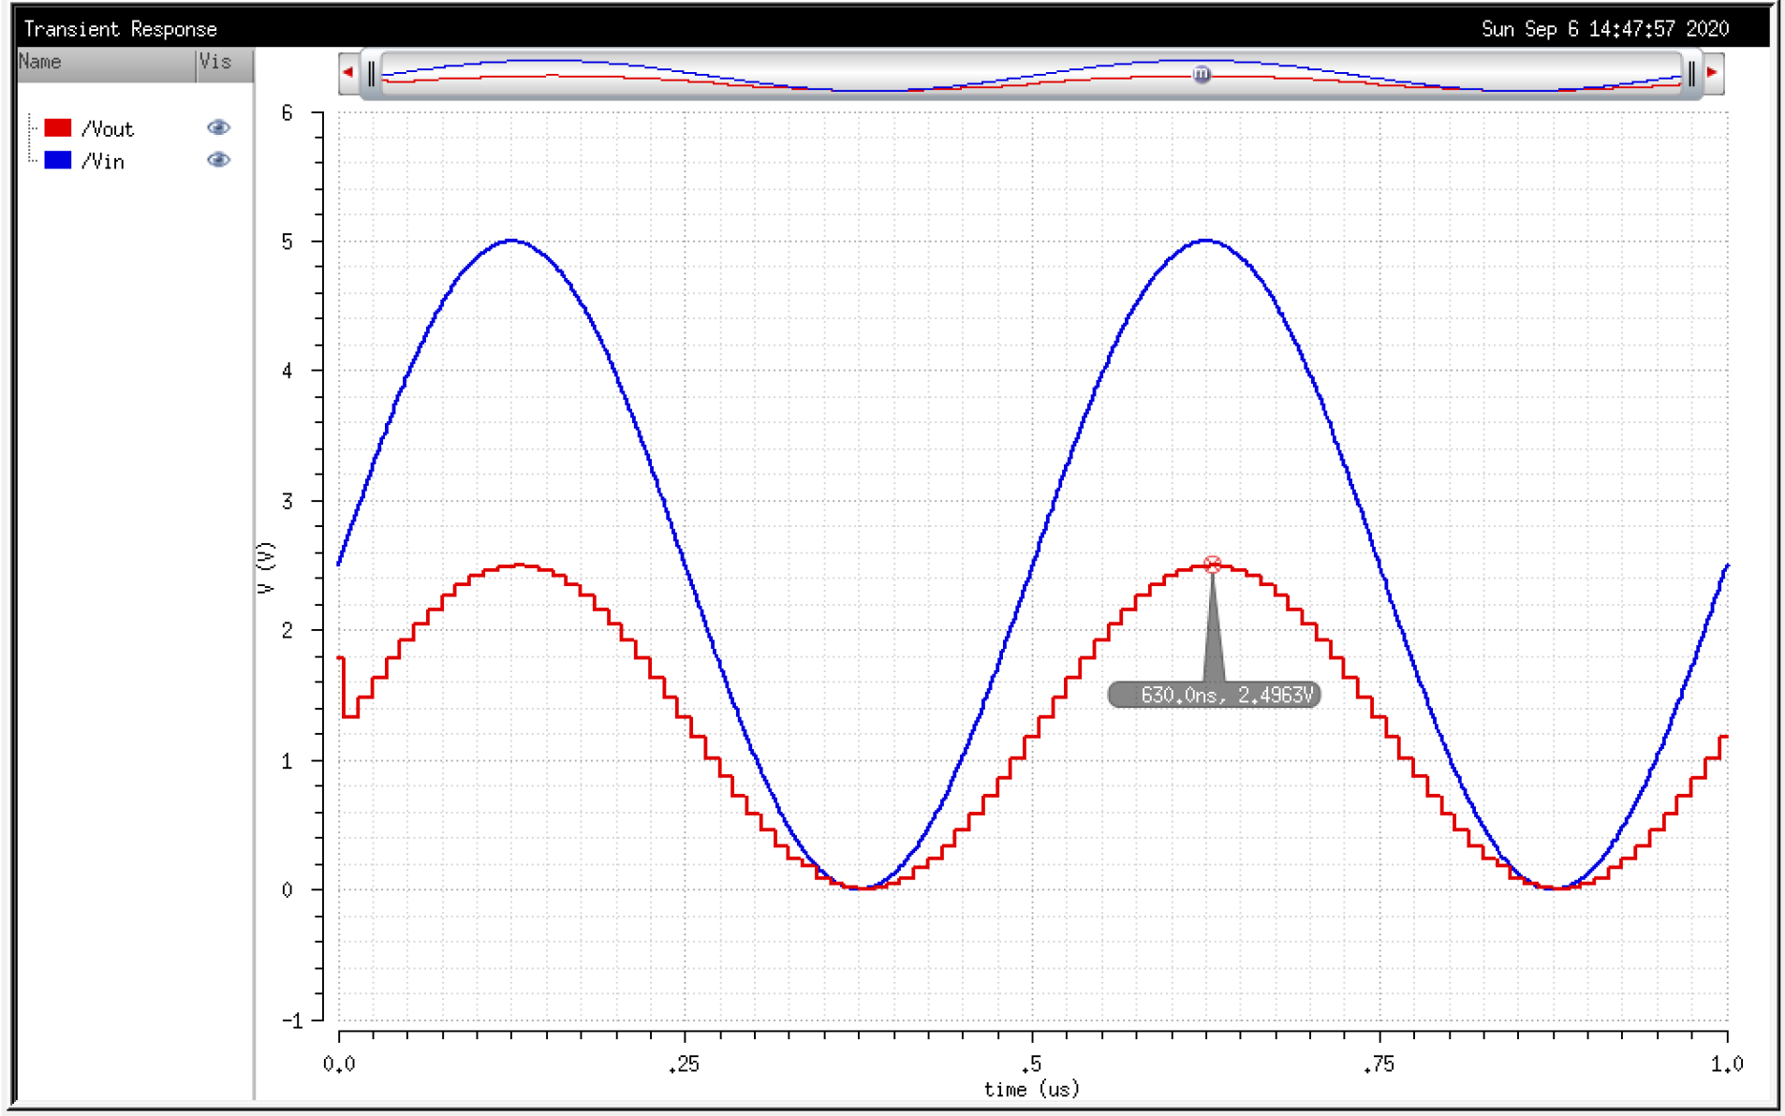Image resolution: width=1785 pixels, height=1116 pixels.
Task: Click the right scroll arrow on the overview strip
Action: 1711,70
